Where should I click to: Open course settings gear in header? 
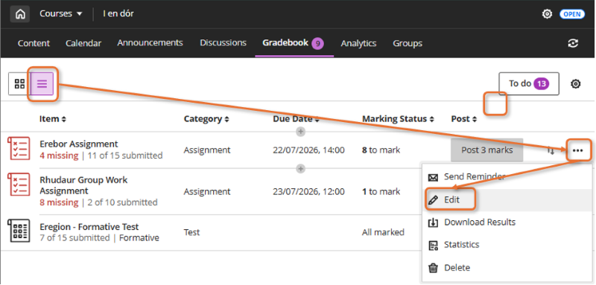pyautogui.click(x=547, y=14)
